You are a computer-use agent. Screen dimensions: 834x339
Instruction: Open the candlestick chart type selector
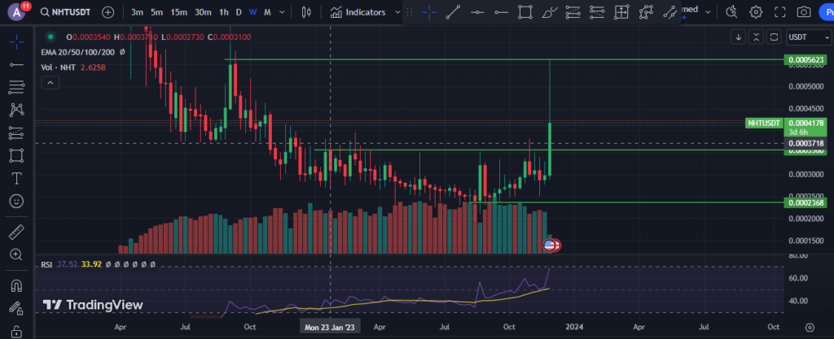coord(306,12)
